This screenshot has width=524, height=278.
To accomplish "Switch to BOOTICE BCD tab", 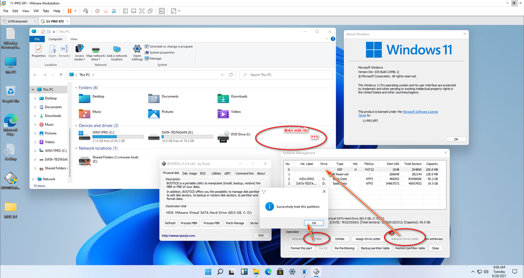I will (x=203, y=173).
